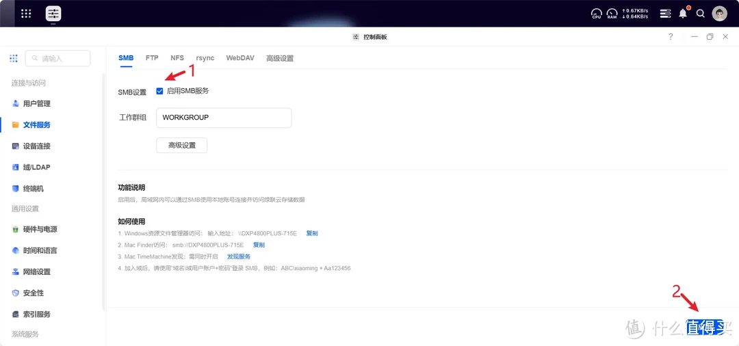Switch to the rsync tab
This screenshot has height=346, width=739.
[205, 58]
